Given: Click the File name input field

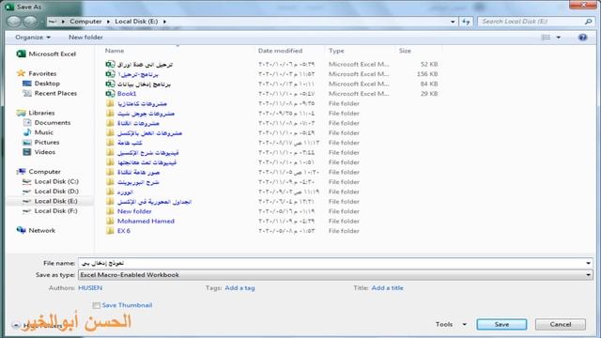Looking at the screenshot, I should click(331, 263).
